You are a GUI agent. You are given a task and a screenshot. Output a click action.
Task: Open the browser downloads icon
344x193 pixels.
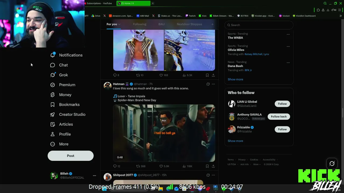[x=328, y=10]
